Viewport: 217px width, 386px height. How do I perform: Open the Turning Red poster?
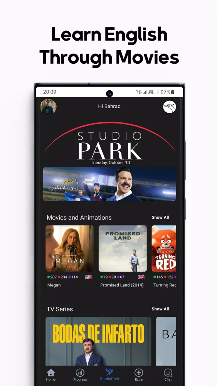pyautogui.click(x=164, y=249)
